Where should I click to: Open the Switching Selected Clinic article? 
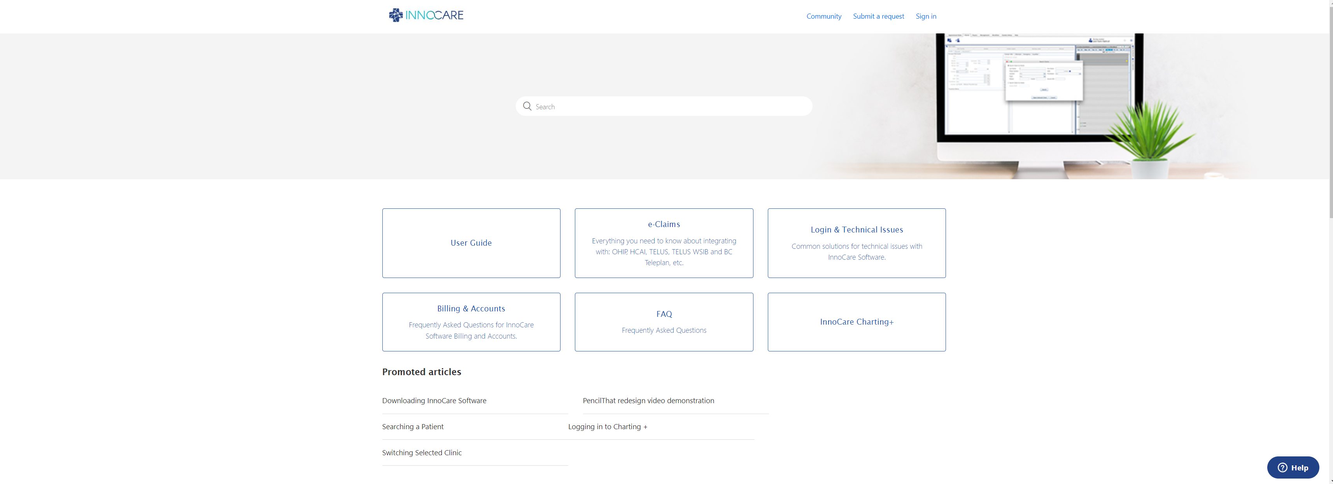click(x=421, y=453)
